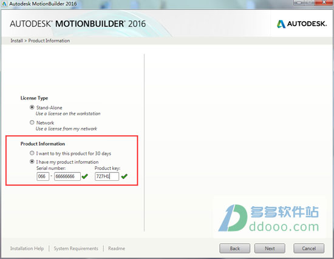Click the green checkmark beside the product key

[124, 177]
